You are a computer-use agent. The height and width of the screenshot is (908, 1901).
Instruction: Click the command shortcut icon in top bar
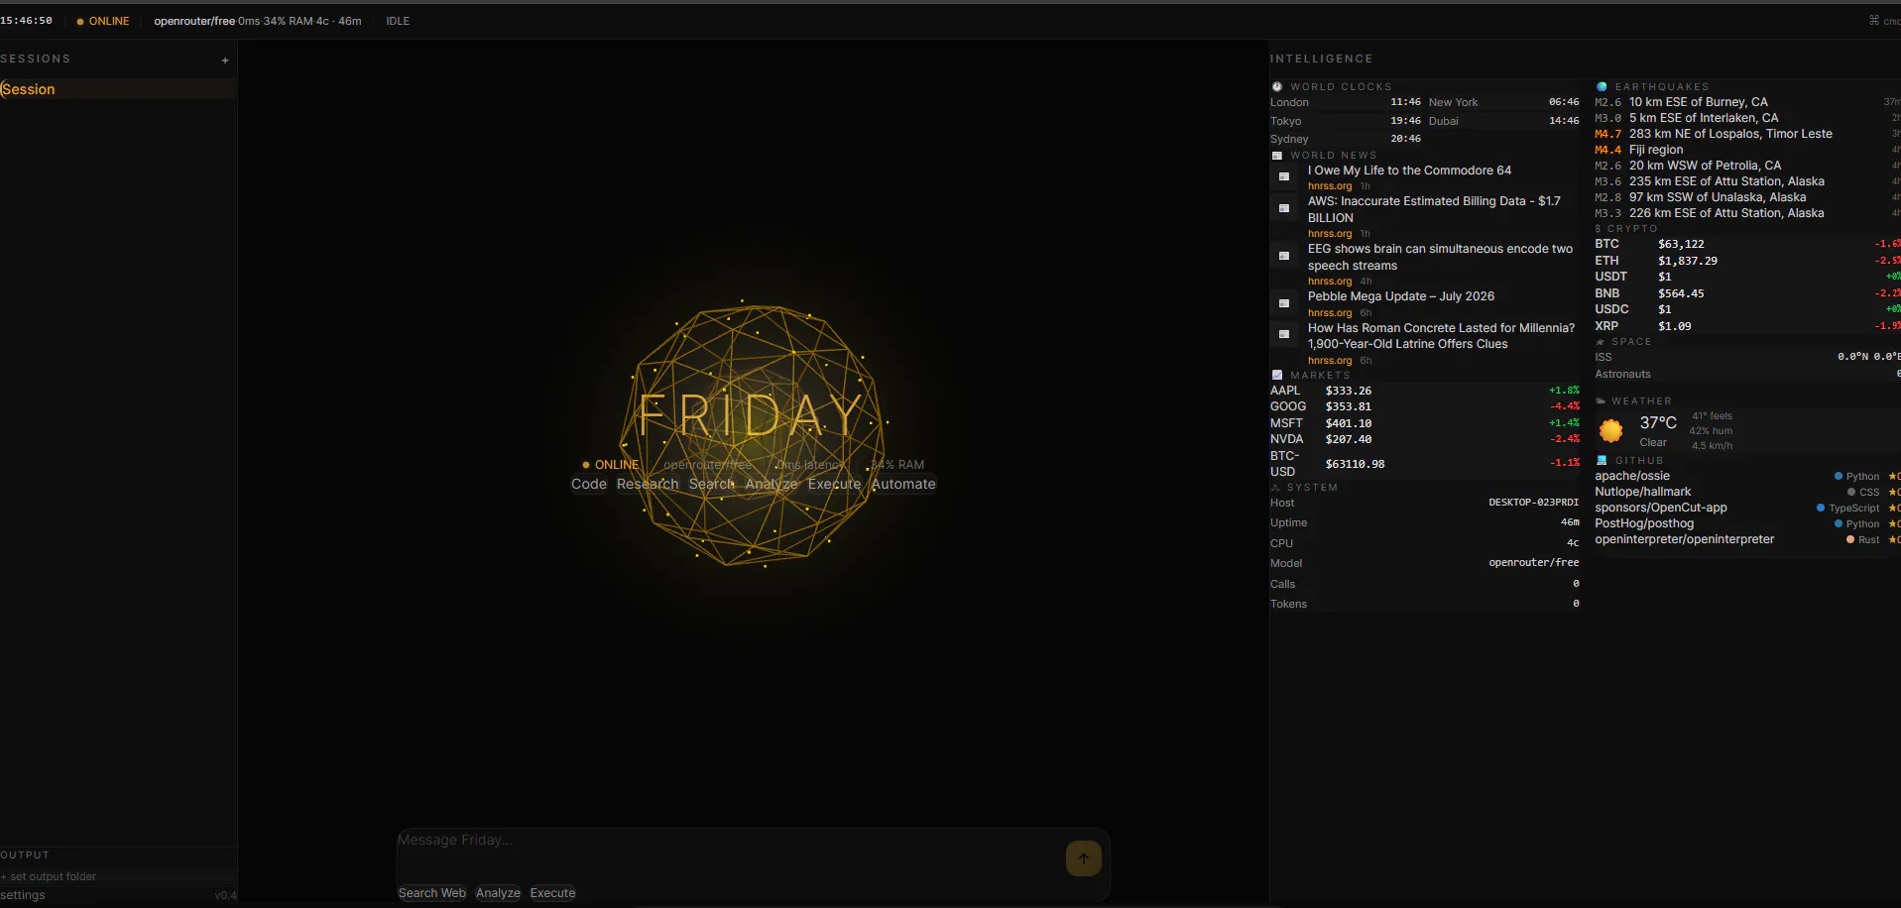[x=1874, y=20]
